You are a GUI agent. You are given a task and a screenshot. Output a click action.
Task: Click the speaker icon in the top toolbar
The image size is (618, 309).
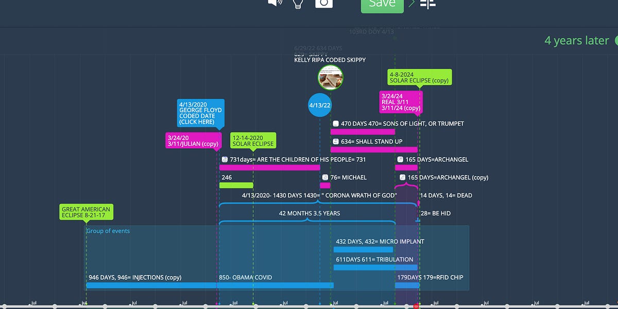(x=276, y=4)
